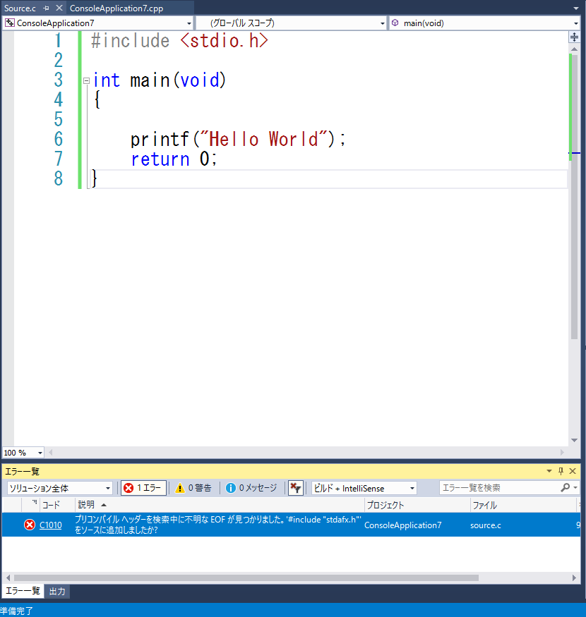Viewport: 586px width, 617px height.
Task: Open the main(void) member dropdown
Action: pos(484,23)
